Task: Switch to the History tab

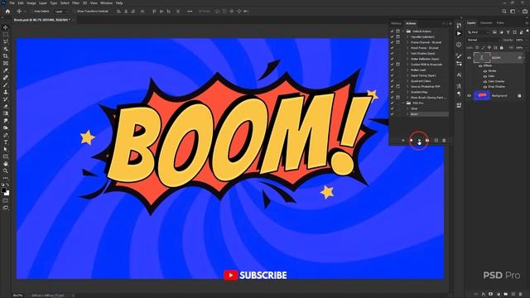Action: point(396,23)
